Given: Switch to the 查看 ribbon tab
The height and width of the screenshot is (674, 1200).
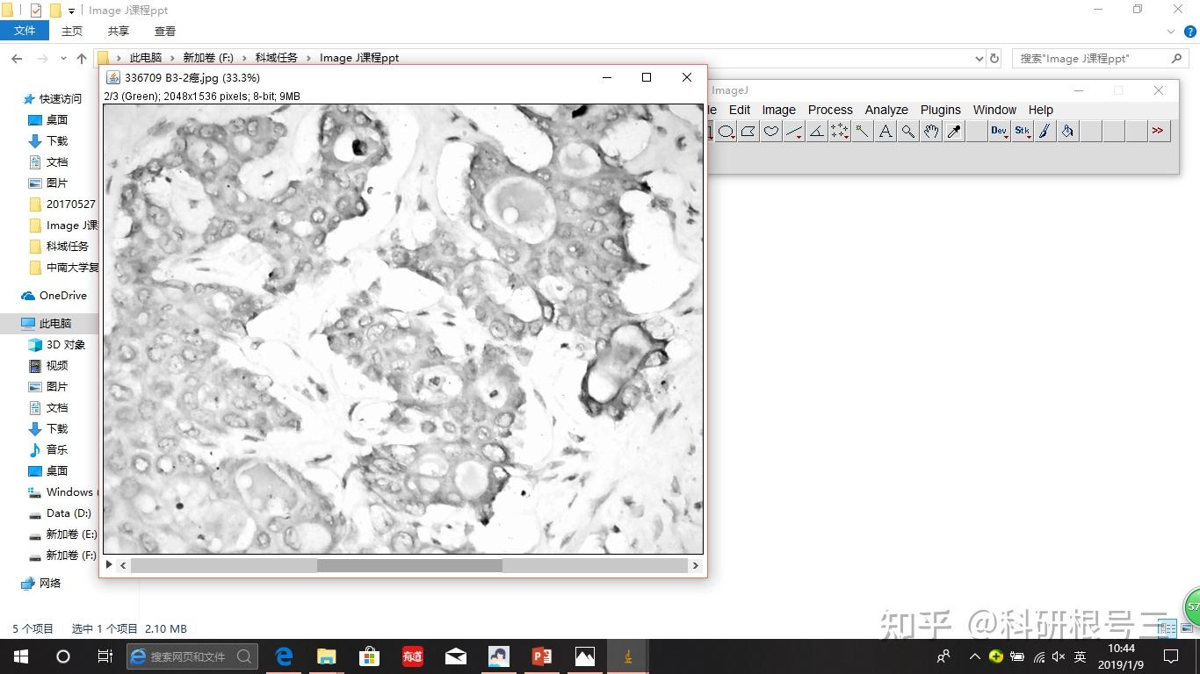Looking at the screenshot, I should pos(165,31).
